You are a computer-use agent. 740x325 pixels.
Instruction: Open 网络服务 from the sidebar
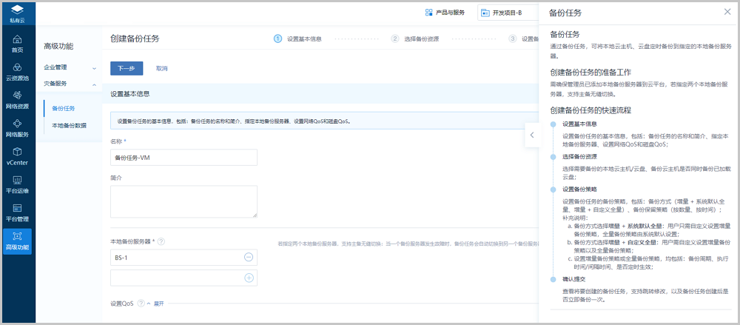click(x=17, y=128)
